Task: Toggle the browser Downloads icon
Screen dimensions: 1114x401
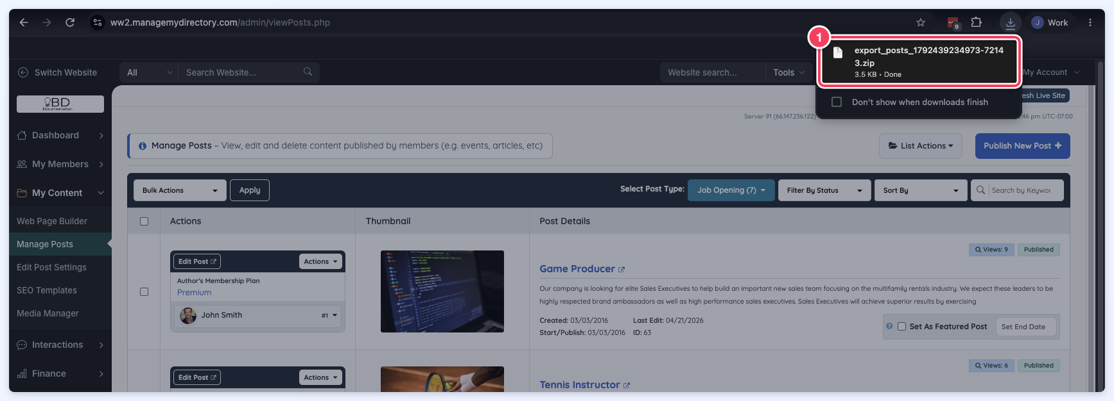Action: tap(1011, 22)
